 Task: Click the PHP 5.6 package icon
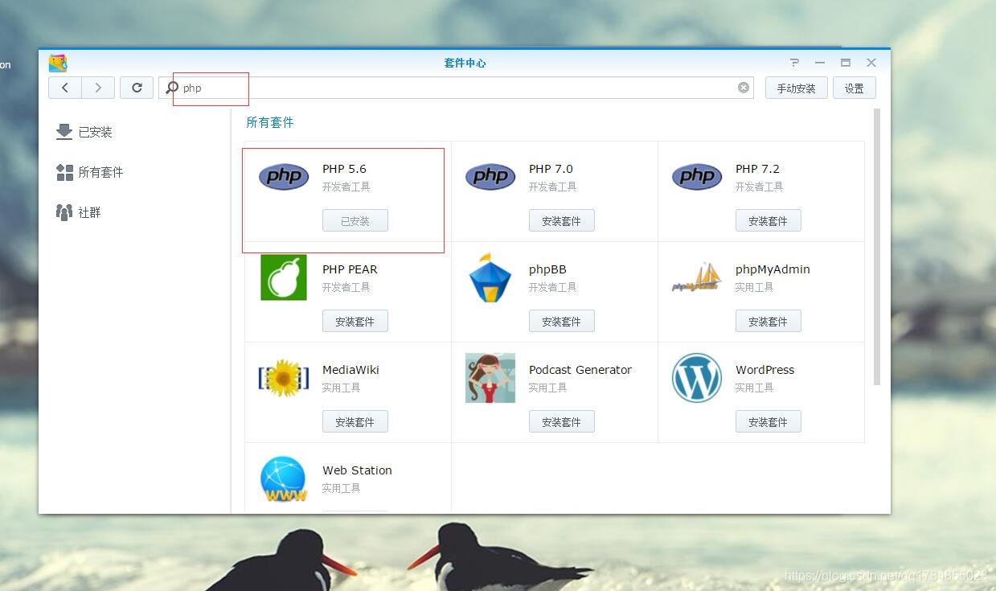(283, 176)
